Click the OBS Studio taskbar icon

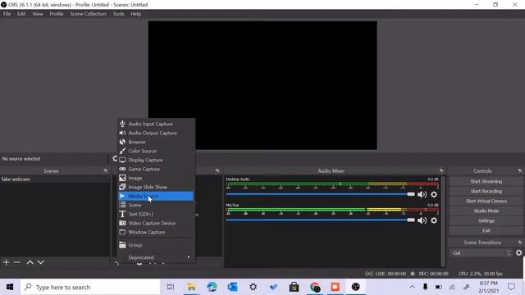pyautogui.click(x=355, y=287)
